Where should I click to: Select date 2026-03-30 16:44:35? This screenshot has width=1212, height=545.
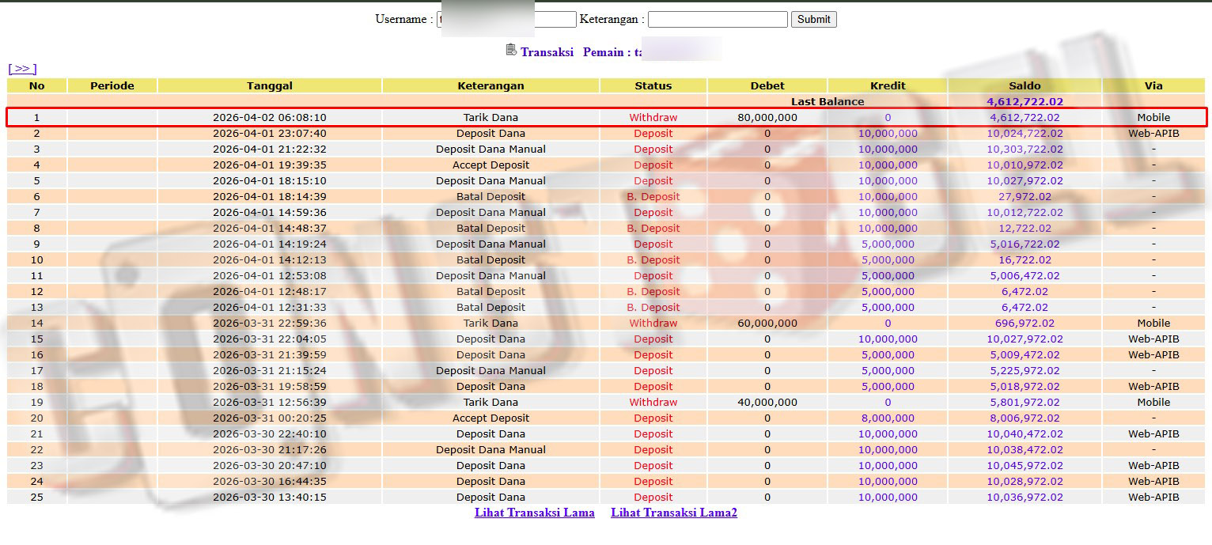[270, 481]
